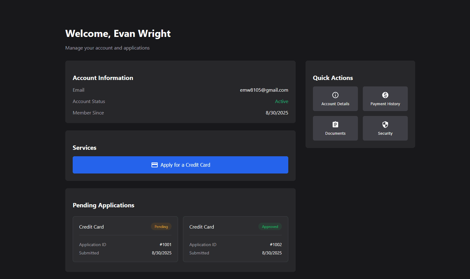This screenshot has width=470, height=279.
Task: Click the clipboard icon in Documents
Action: point(335,125)
